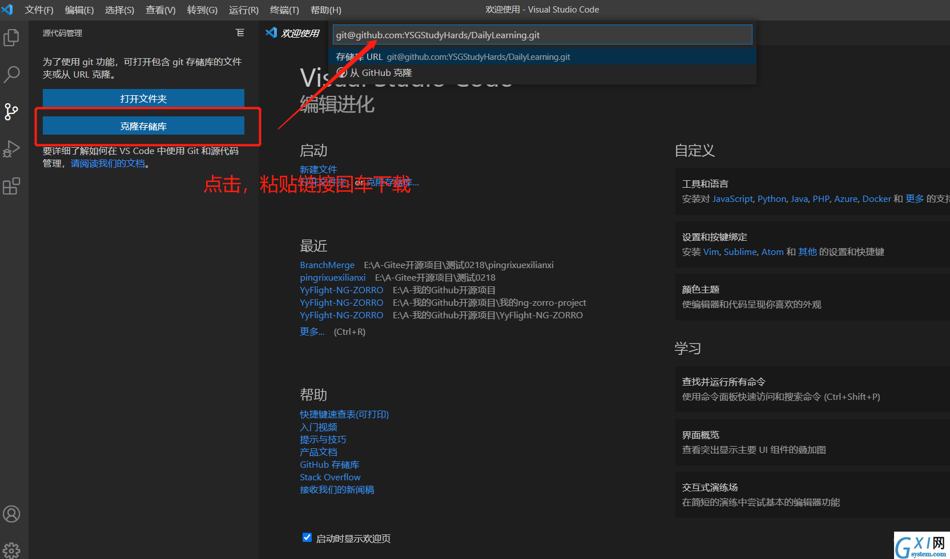Viewport: 950px width, 559px height.
Task: Open the Run and Debug view icon
Action: (x=11, y=149)
